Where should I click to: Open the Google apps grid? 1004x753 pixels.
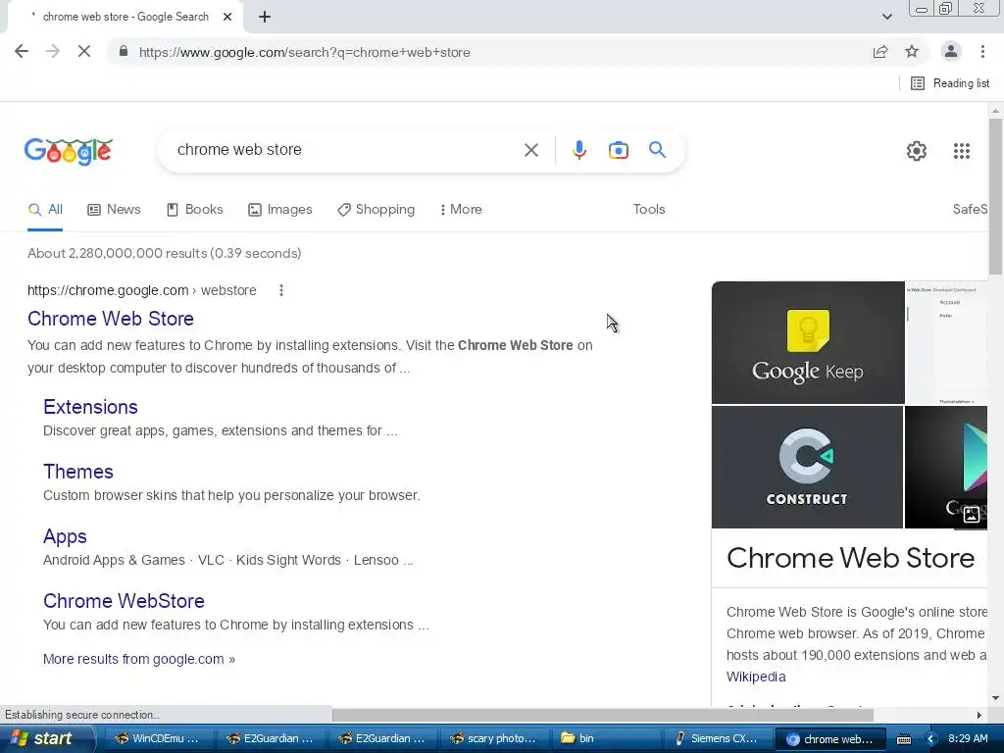[x=961, y=151]
